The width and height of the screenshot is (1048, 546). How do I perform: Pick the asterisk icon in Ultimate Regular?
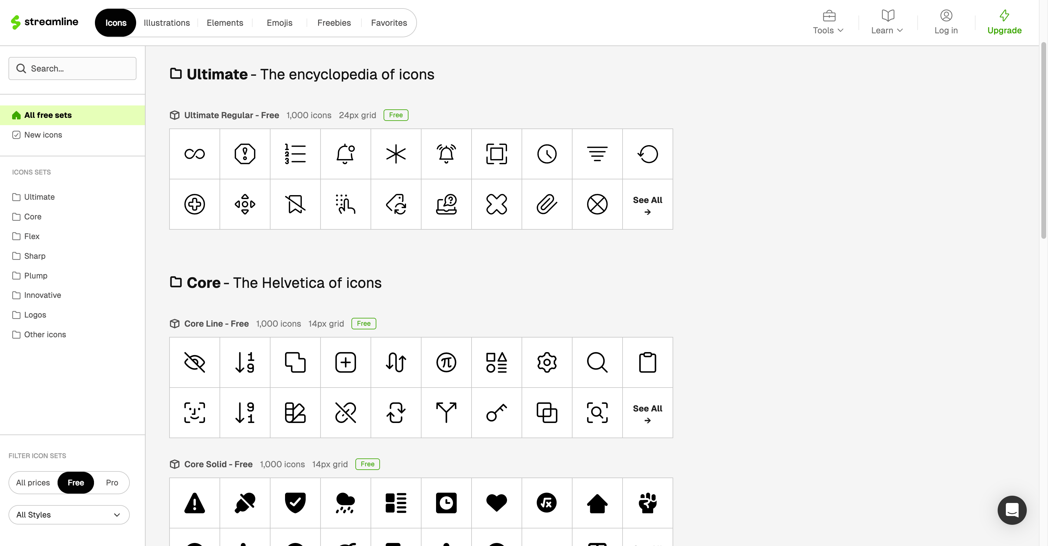pos(396,154)
